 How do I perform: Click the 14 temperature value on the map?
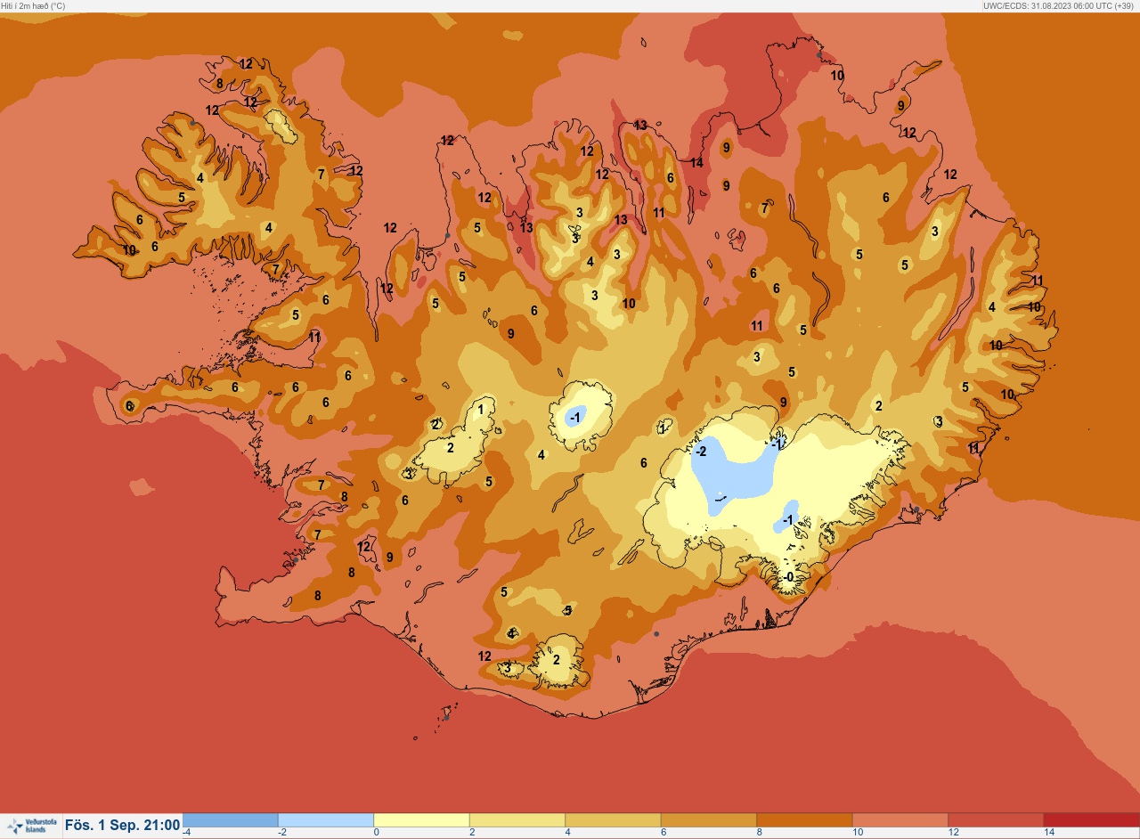click(696, 163)
